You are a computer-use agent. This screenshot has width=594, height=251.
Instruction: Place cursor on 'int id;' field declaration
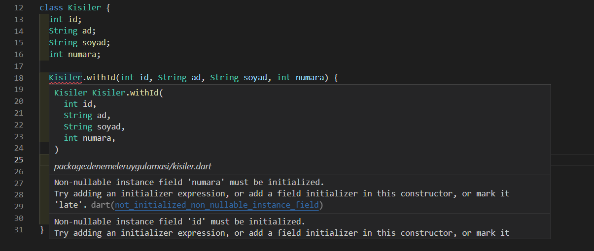65,19
